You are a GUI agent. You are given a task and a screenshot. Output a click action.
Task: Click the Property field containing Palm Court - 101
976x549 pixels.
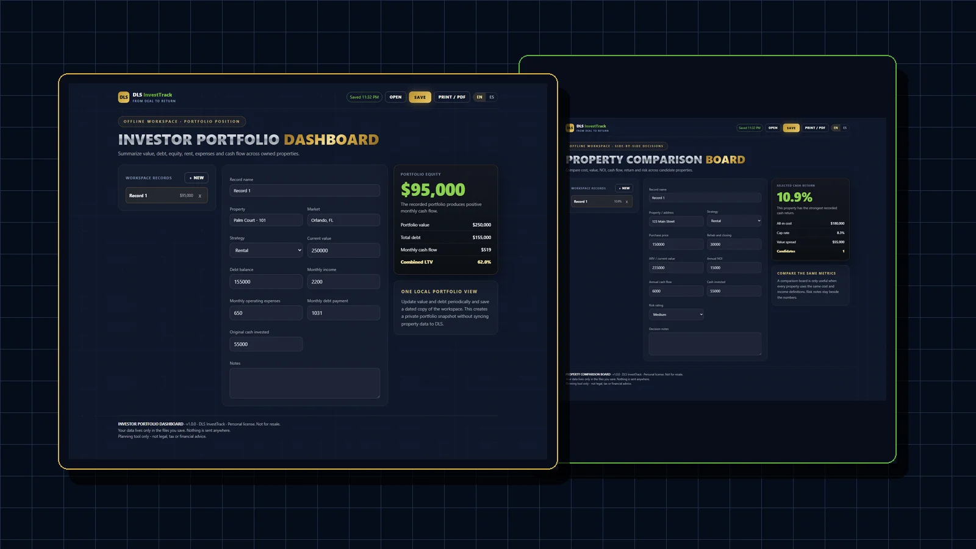[x=266, y=220]
